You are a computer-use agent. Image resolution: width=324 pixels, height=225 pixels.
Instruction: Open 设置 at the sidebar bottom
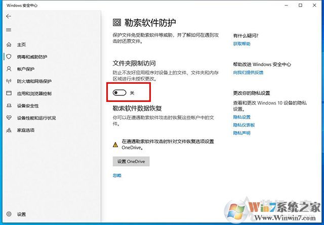pyautogui.click(x=21, y=214)
